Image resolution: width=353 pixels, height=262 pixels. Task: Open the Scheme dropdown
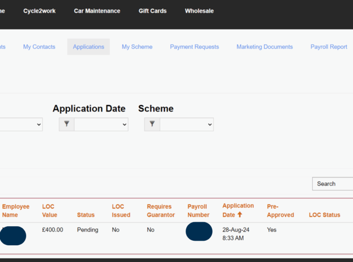[x=187, y=125]
